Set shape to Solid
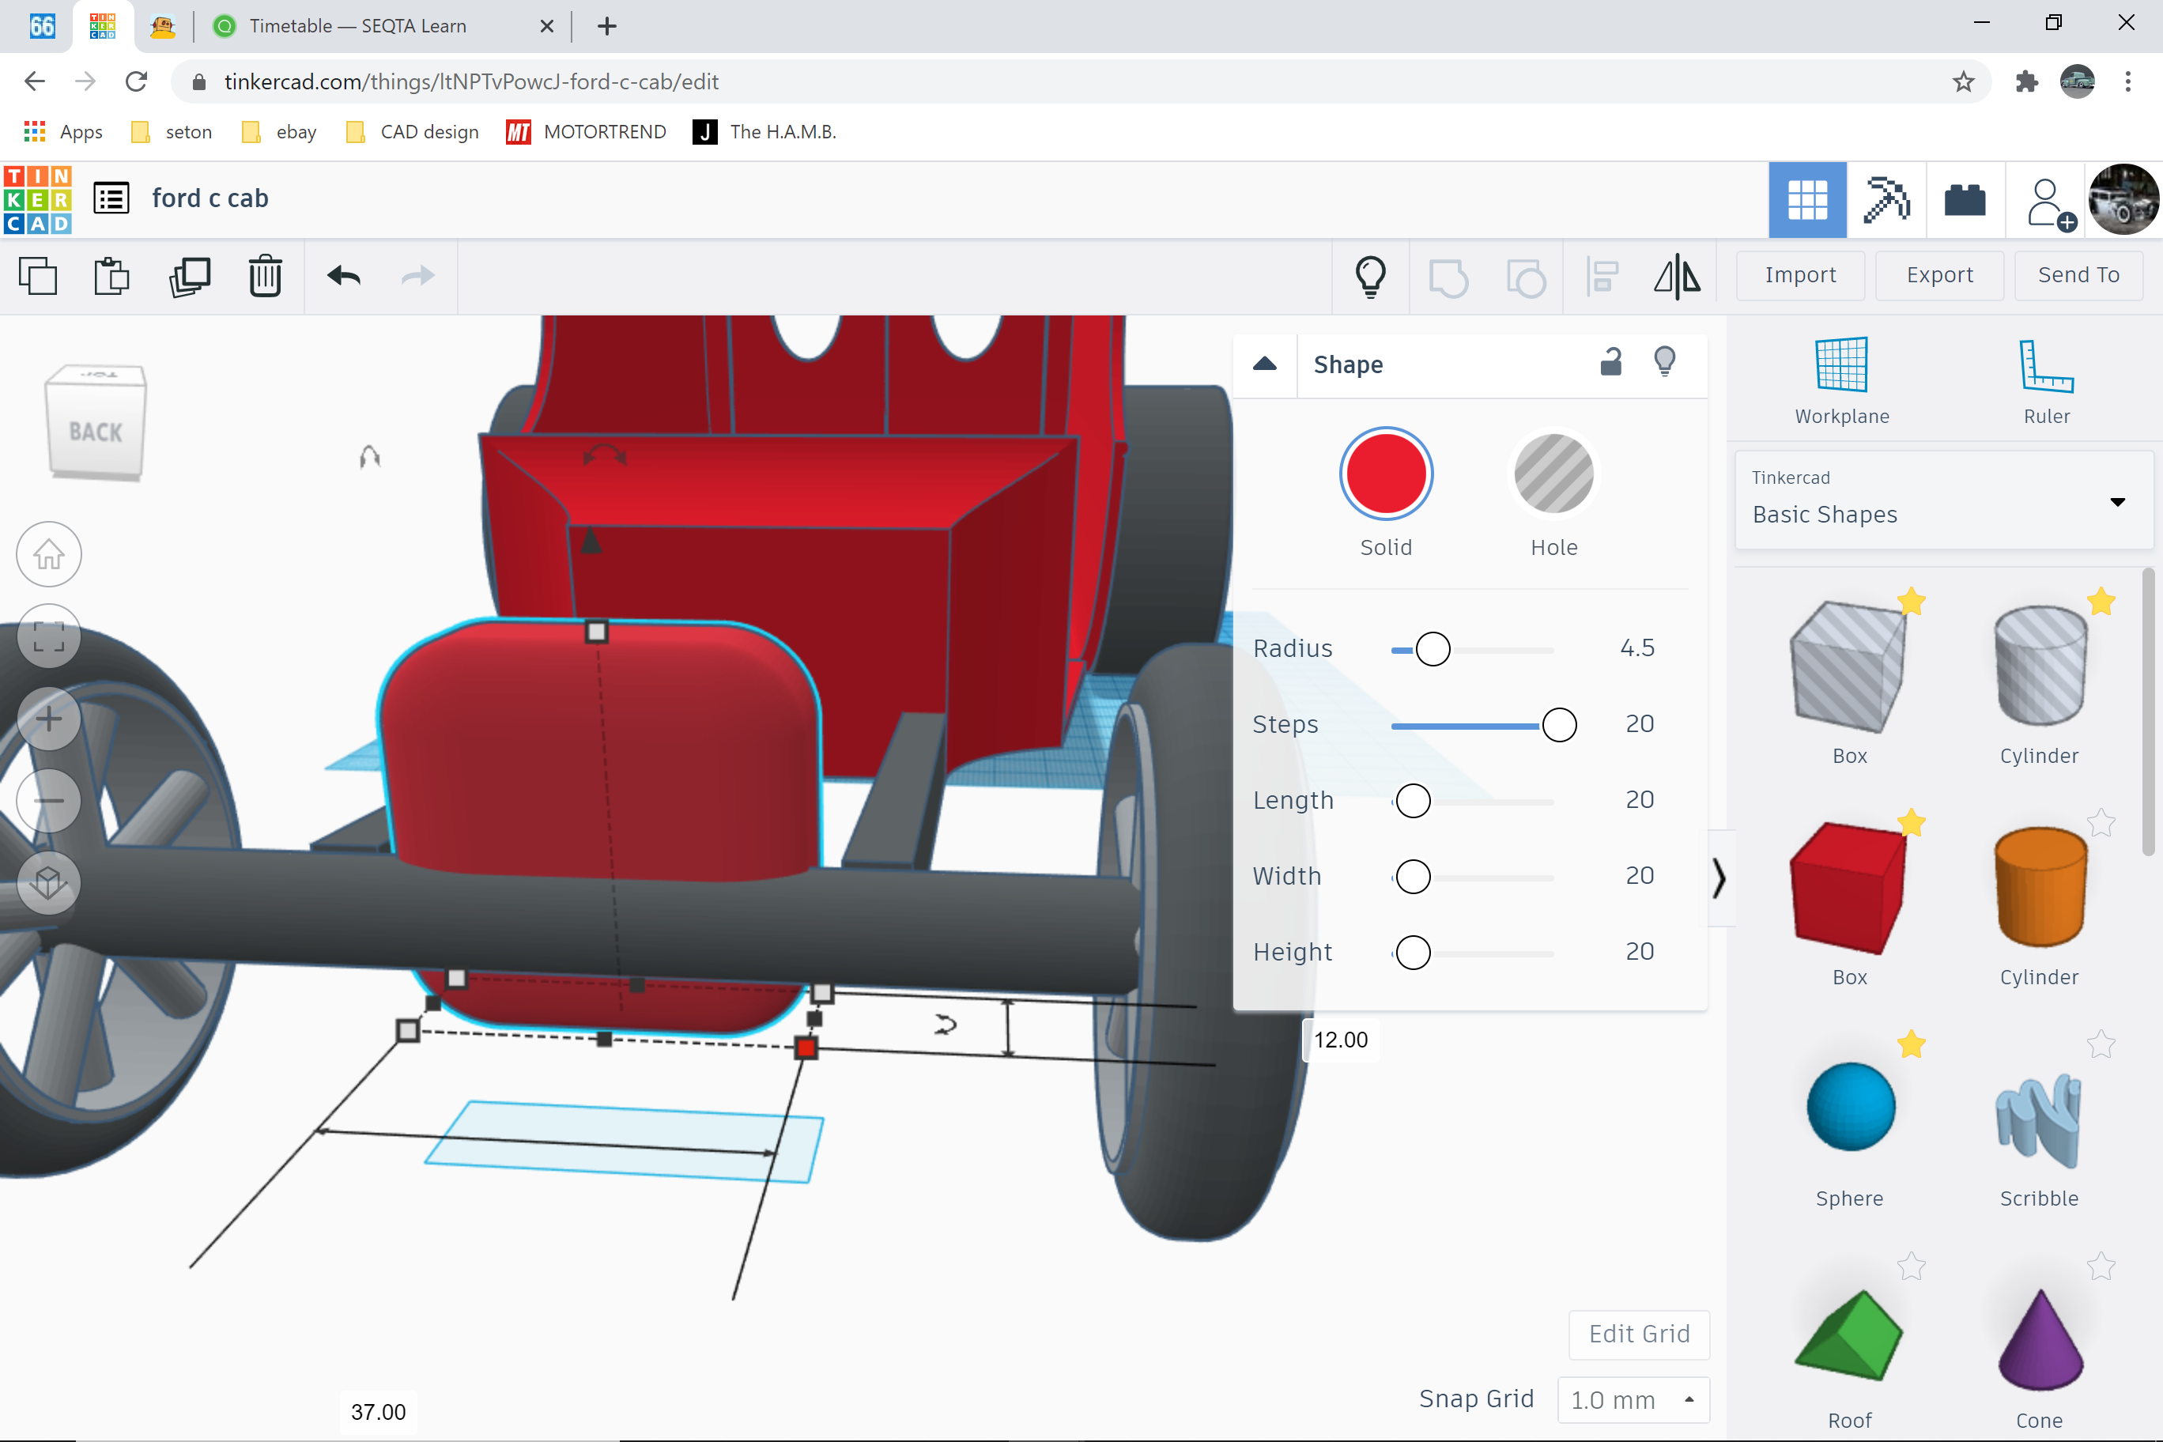The image size is (2163, 1442). point(1386,475)
